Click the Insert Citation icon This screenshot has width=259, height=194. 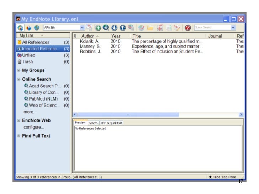[160, 28]
